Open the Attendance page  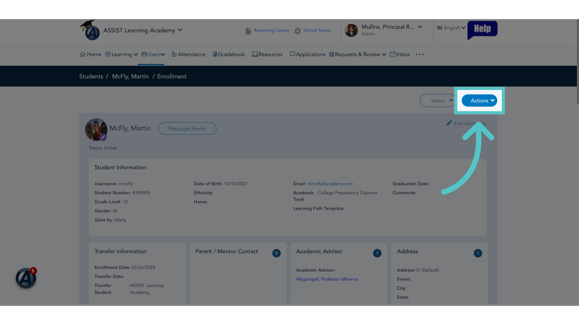pos(189,54)
